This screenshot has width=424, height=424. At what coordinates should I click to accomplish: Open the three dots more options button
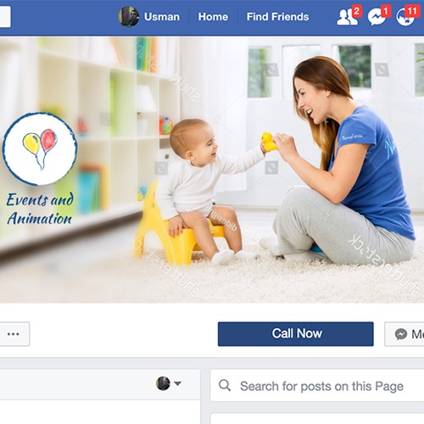tap(14, 334)
